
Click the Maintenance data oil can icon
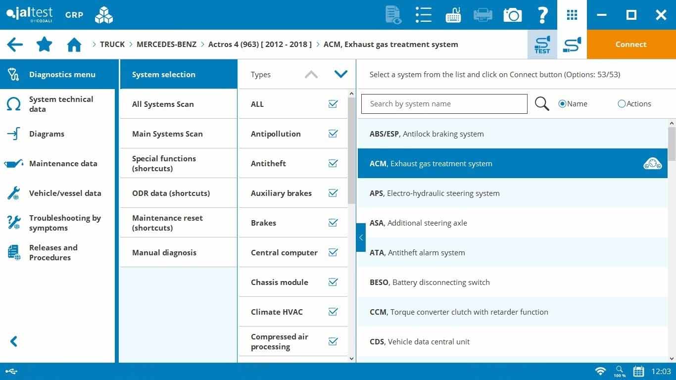click(x=14, y=163)
